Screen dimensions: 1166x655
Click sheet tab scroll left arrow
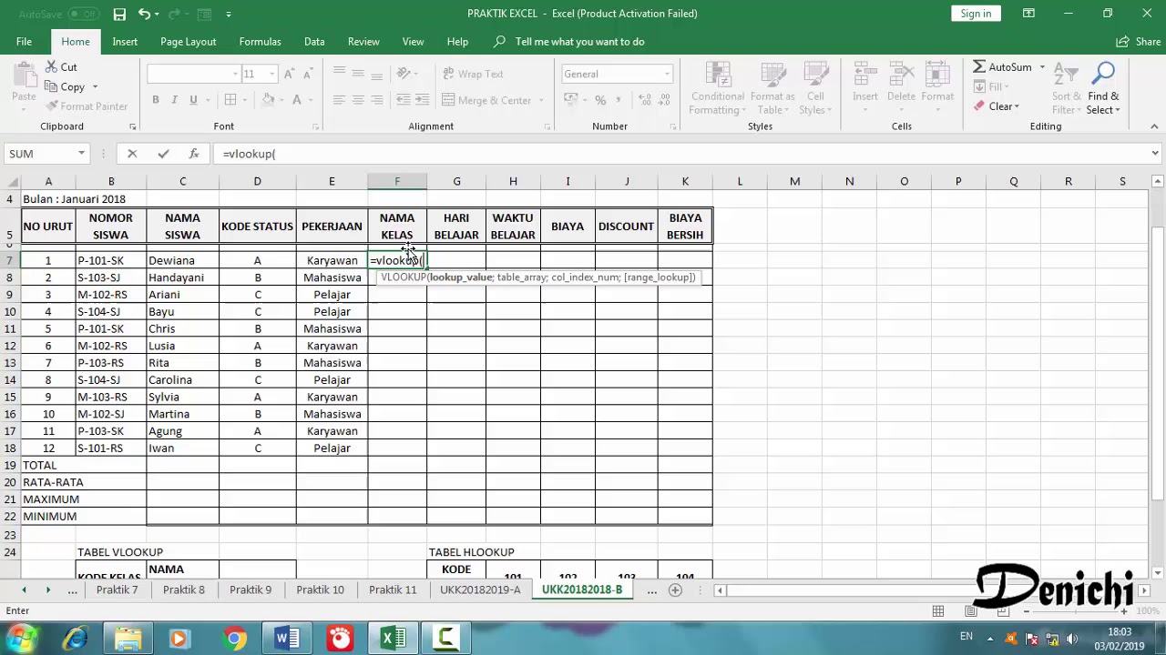(x=24, y=590)
